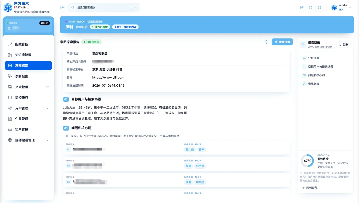Click the 媒体渠道管理 globe icon

click(x=10, y=140)
